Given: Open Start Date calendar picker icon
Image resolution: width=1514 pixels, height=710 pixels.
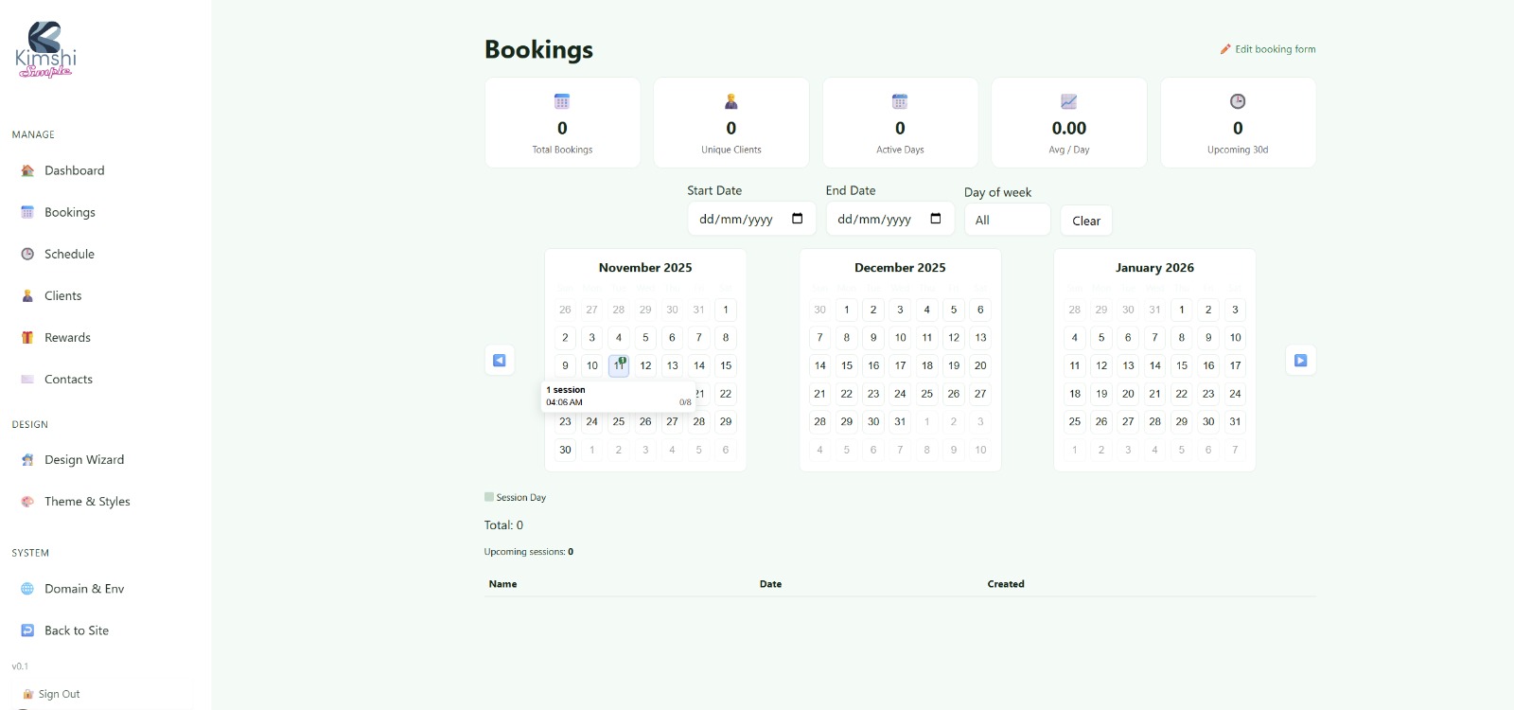Looking at the screenshot, I should click(797, 219).
